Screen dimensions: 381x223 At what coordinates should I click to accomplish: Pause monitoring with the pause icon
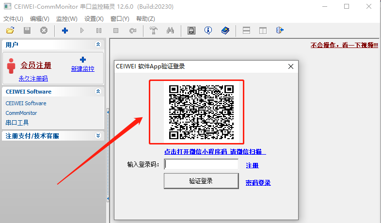pyautogui.click(x=99, y=31)
